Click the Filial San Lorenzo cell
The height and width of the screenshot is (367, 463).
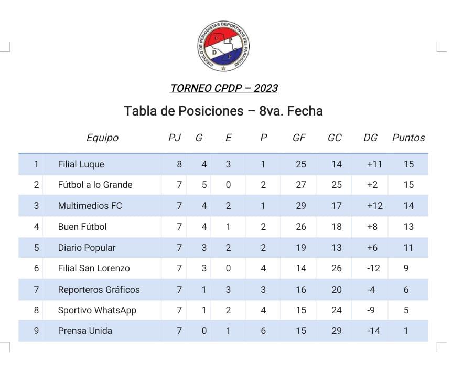pyautogui.click(x=94, y=268)
